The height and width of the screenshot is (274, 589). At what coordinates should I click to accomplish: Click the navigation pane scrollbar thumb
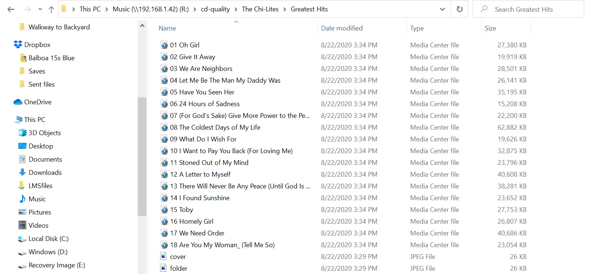[x=142, y=157]
